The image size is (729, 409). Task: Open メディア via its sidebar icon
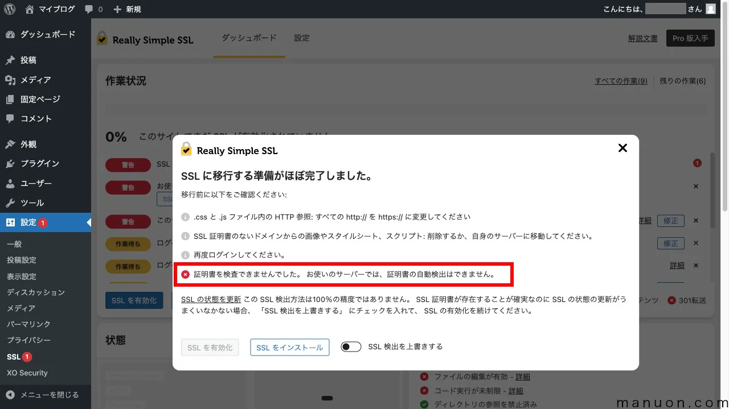click(10, 80)
